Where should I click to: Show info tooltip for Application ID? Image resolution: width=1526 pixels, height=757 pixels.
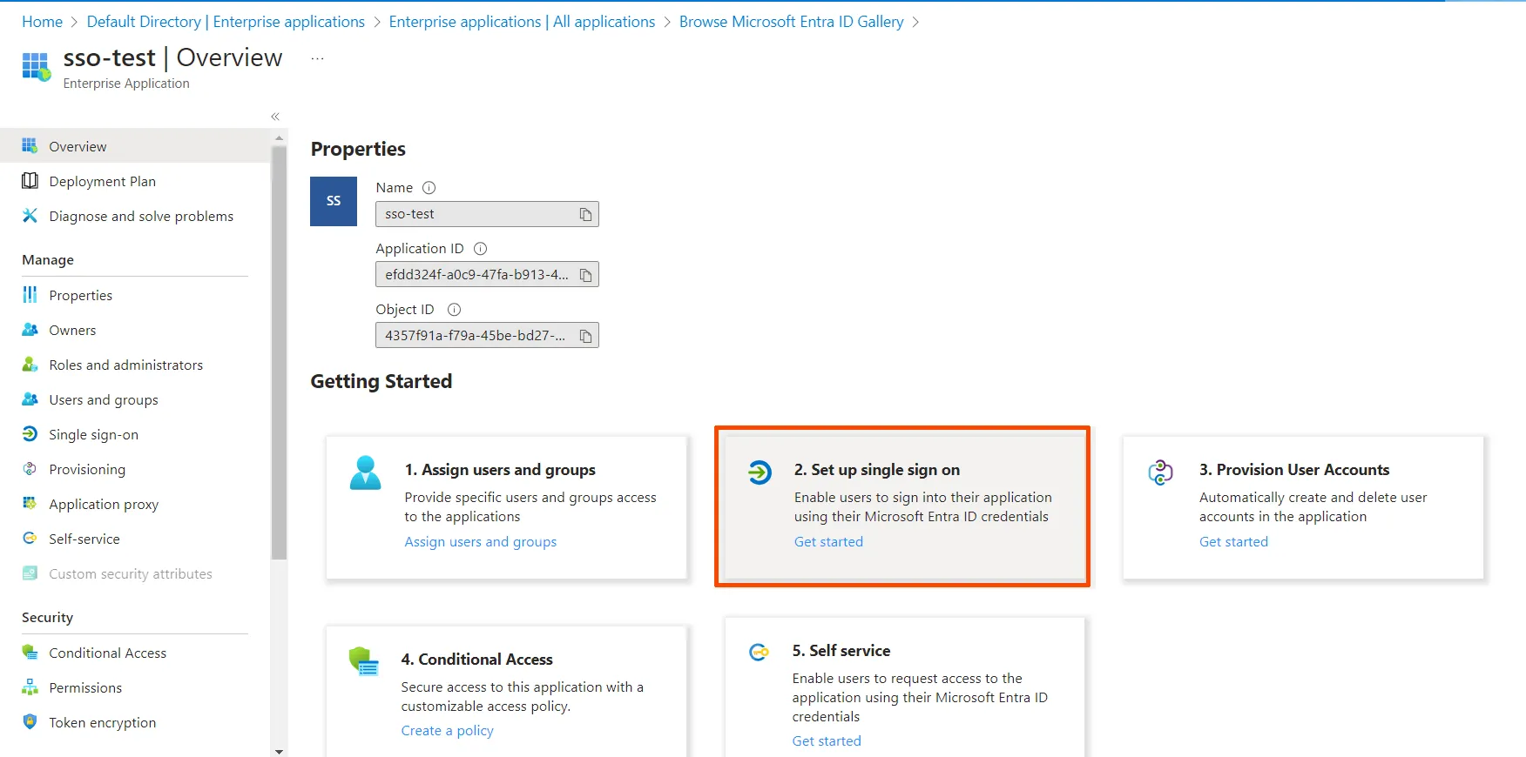480,248
